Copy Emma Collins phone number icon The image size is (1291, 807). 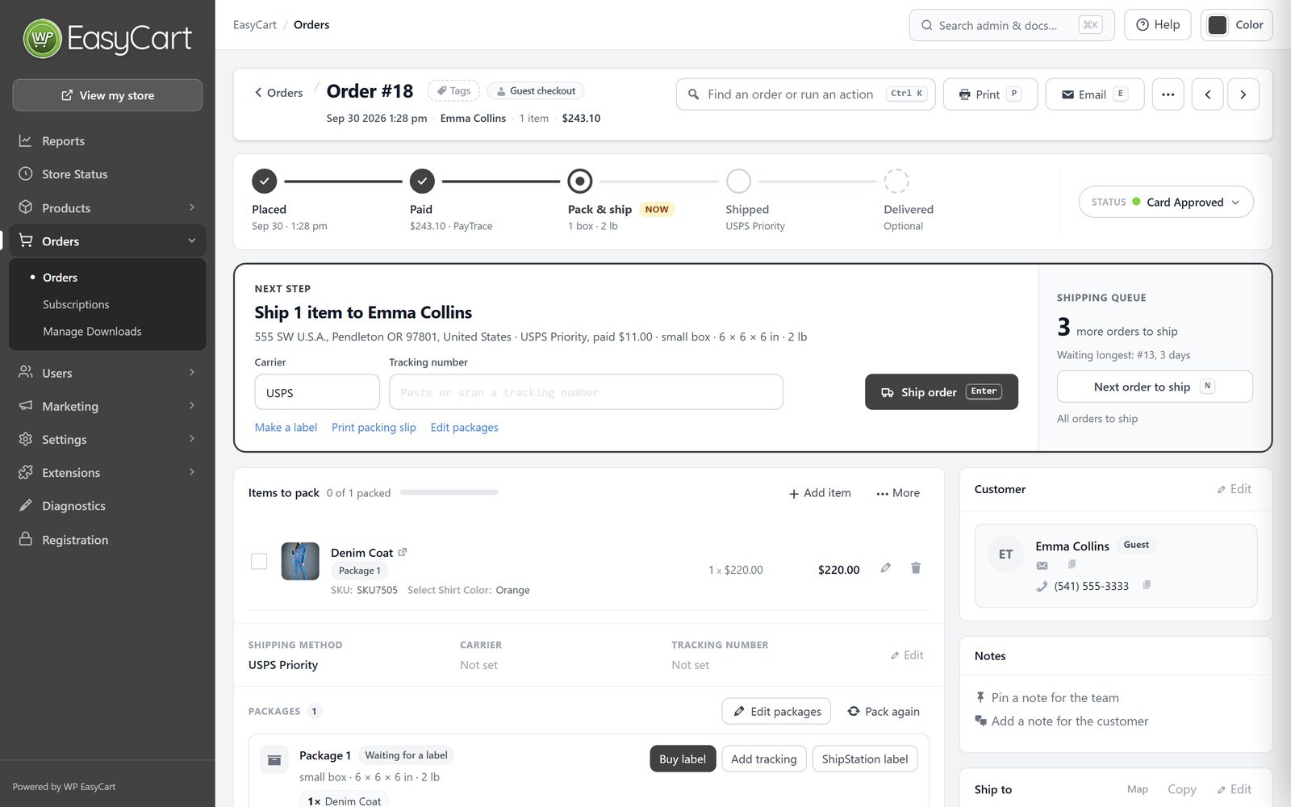pos(1147,585)
